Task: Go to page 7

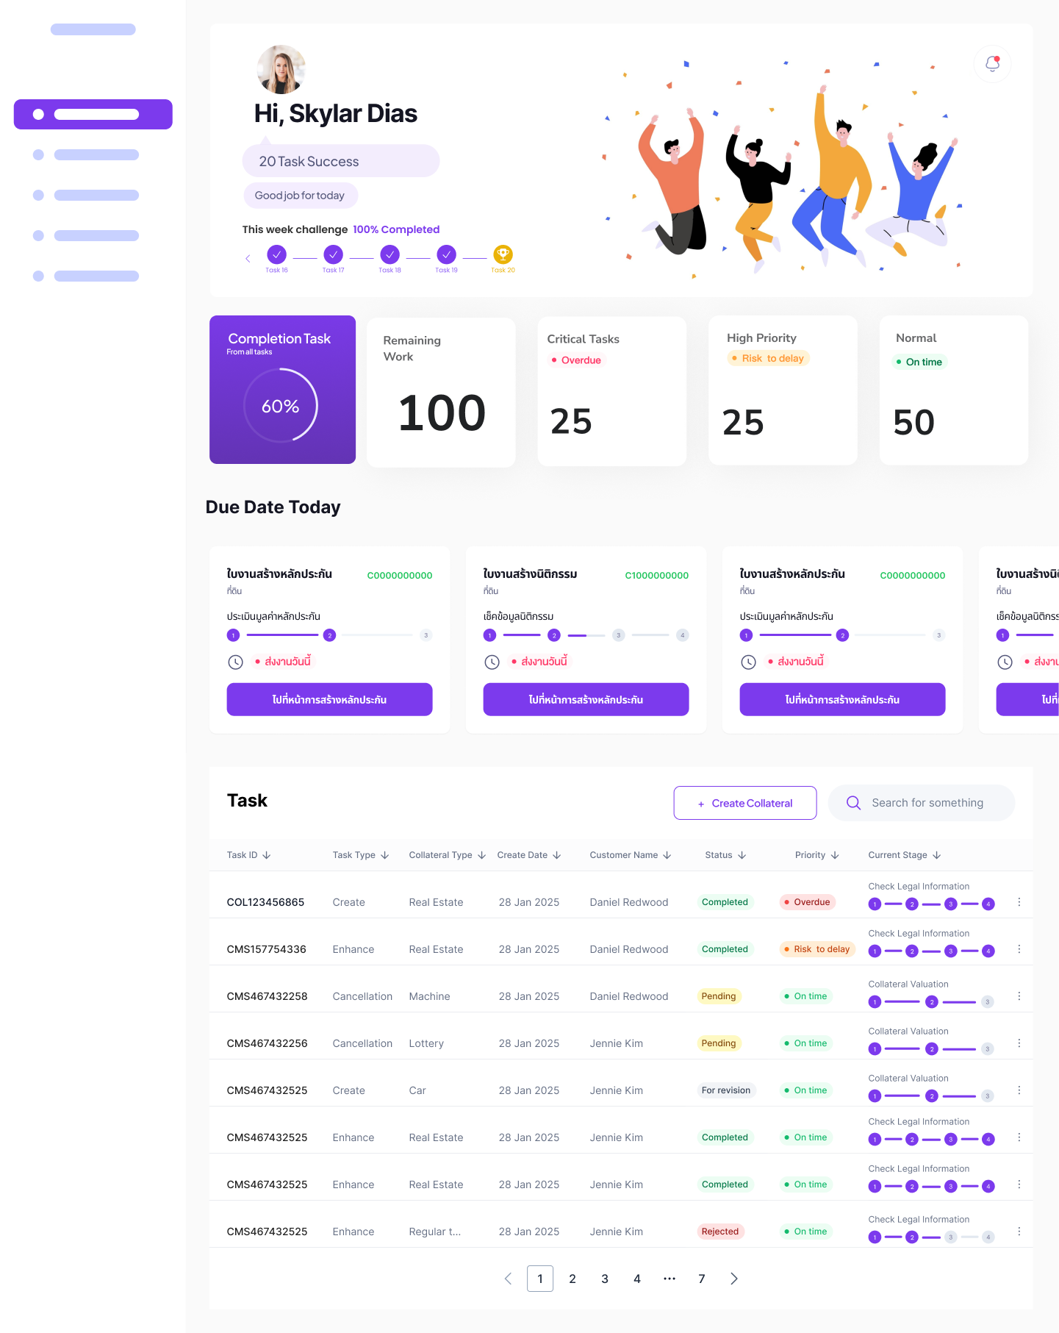Action: [702, 1279]
